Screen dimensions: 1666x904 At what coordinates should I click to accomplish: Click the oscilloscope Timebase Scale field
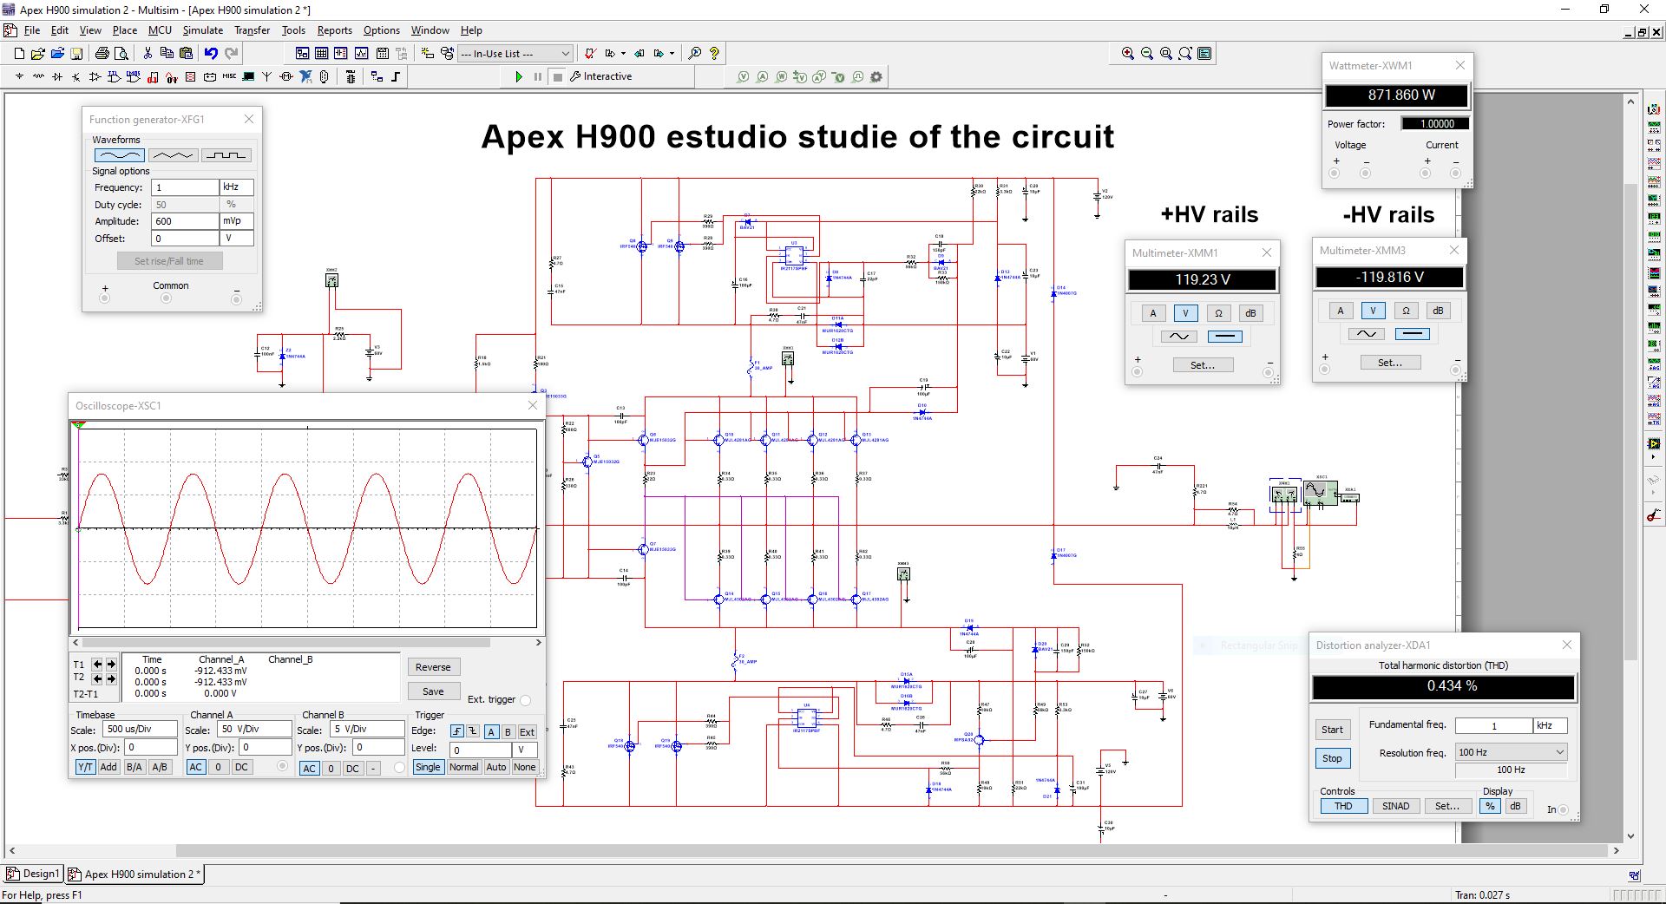(x=139, y=730)
